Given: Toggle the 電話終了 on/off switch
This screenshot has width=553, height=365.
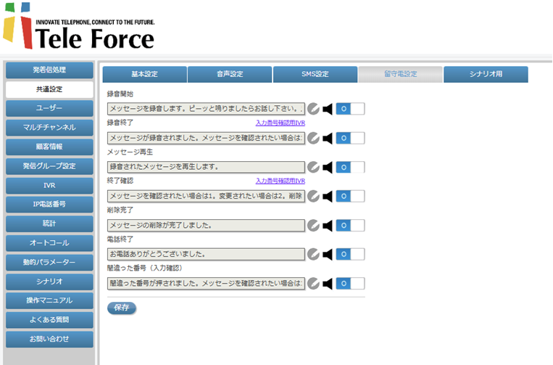Looking at the screenshot, I should tap(350, 254).
